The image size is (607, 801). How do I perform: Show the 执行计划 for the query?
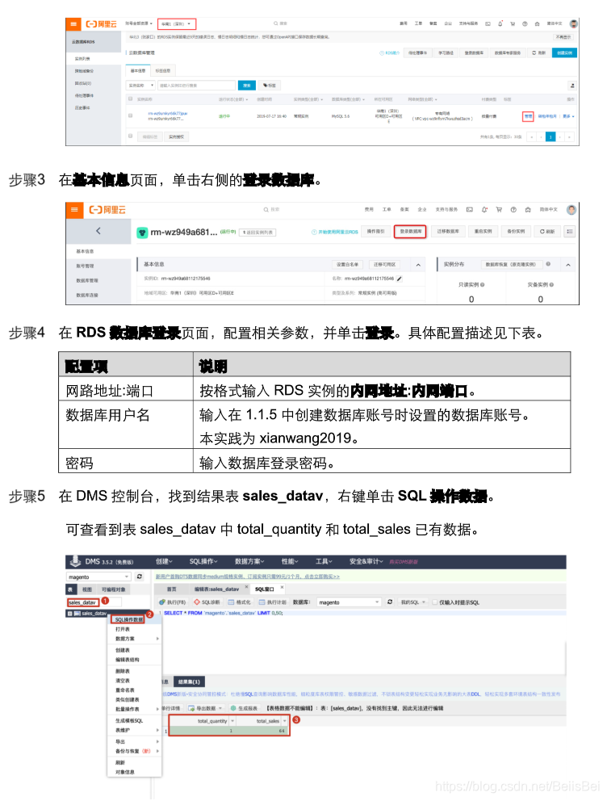273,602
